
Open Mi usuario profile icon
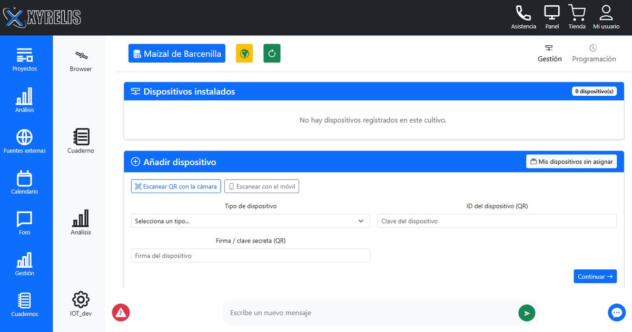pos(606,17)
